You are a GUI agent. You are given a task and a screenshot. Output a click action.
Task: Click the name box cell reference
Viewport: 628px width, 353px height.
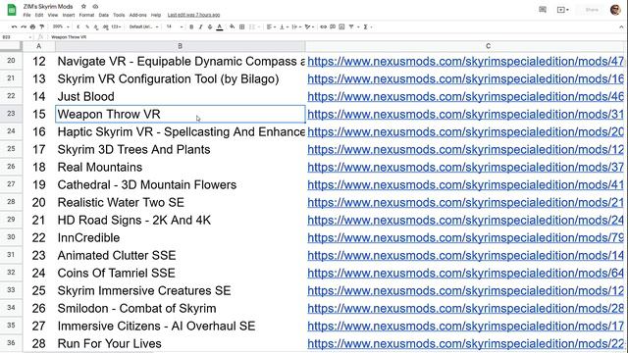tap(17, 37)
